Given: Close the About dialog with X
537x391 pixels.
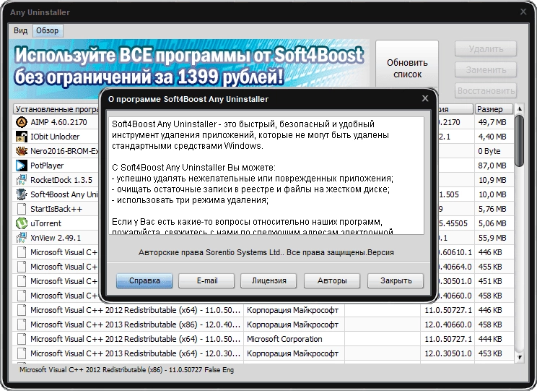Looking at the screenshot, I should click(425, 98).
